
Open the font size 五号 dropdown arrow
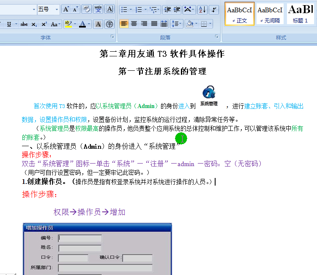click(57, 9)
